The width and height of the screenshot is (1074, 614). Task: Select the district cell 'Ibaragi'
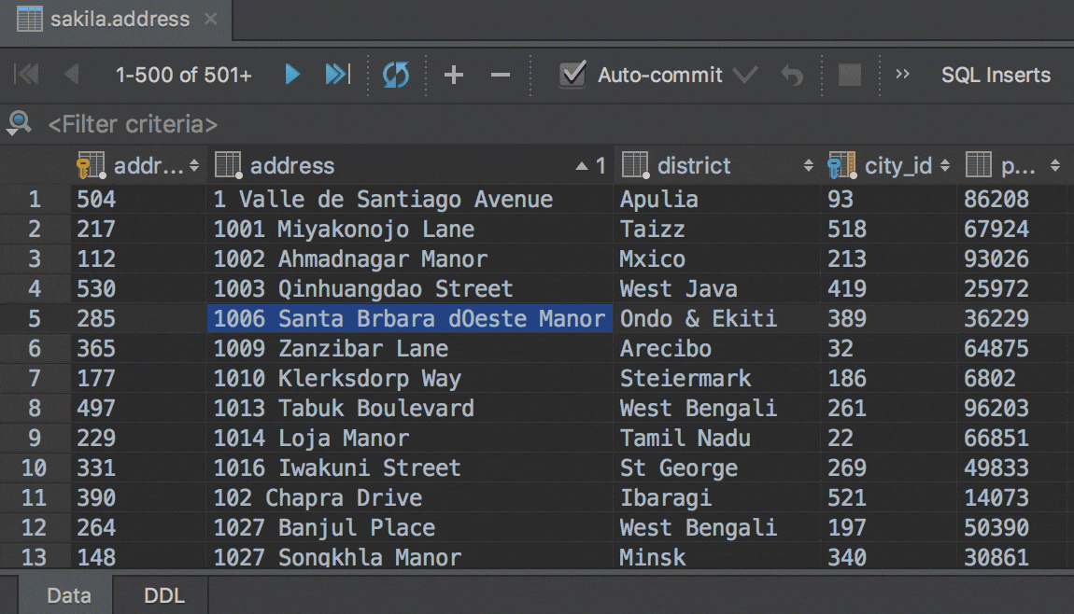point(717,498)
